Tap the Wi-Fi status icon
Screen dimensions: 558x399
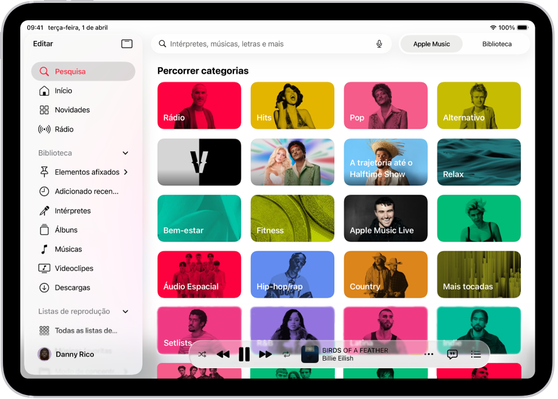pos(493,27)
